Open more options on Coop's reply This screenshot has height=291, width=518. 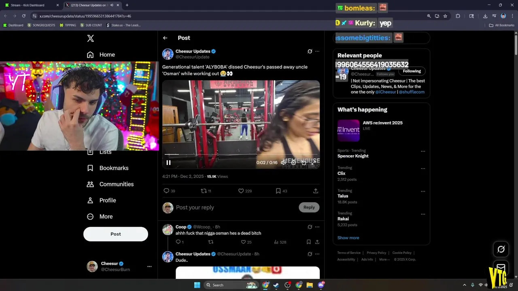(317, 227)
